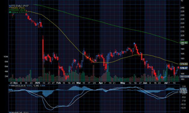Click the -0.581 MACD value tag
189x113 pixels.
point(183,91)
